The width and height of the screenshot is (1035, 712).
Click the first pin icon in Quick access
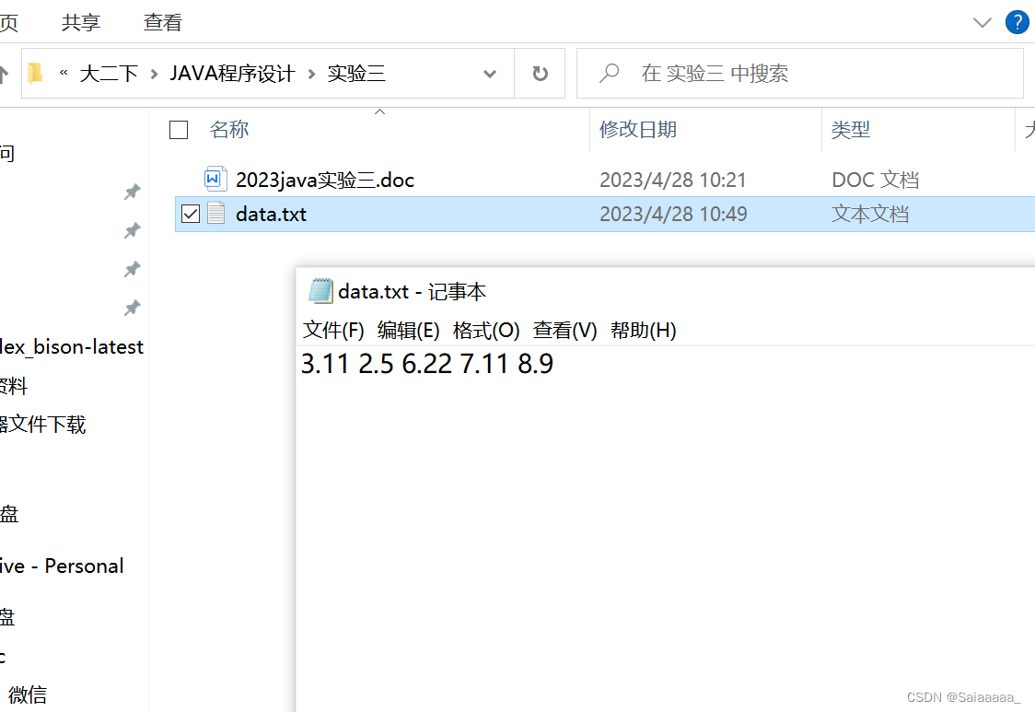pyautogui.click(x=132, y=192)
